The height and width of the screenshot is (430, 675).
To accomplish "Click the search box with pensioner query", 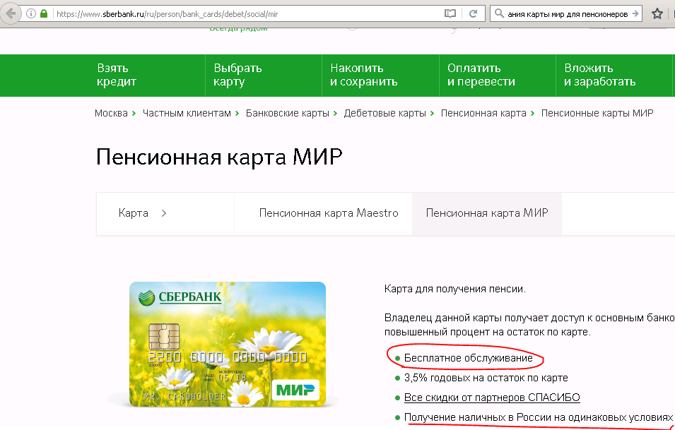I will (568, 13).
